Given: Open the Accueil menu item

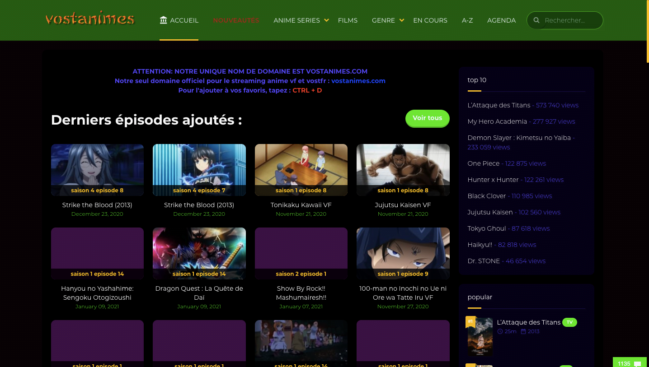Looking at the screenshot, I should (x=179, y=20).
